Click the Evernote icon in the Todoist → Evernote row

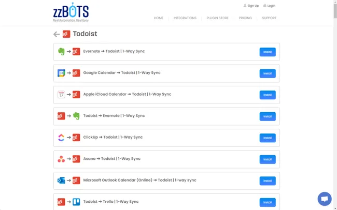[76, 116]
